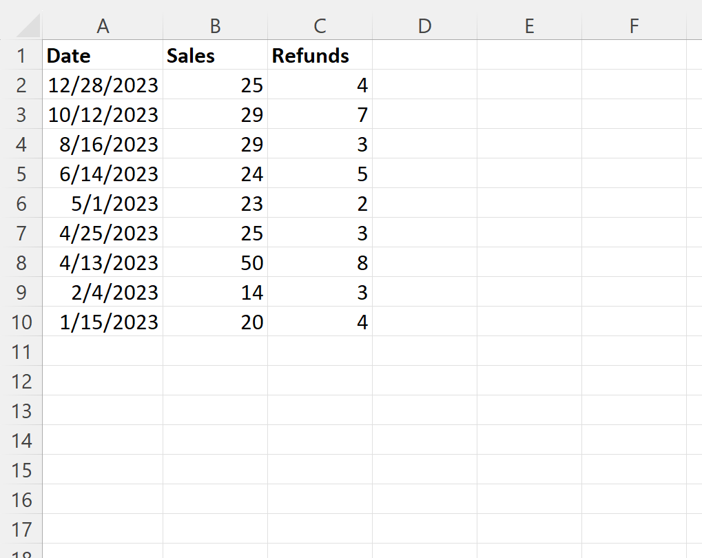Select column F header

point(634,25)
